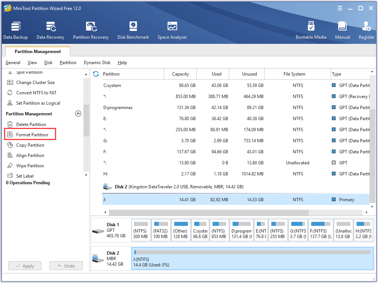
Task: Open the hamburger menu in title bar
Action: [x=340, y=8]
